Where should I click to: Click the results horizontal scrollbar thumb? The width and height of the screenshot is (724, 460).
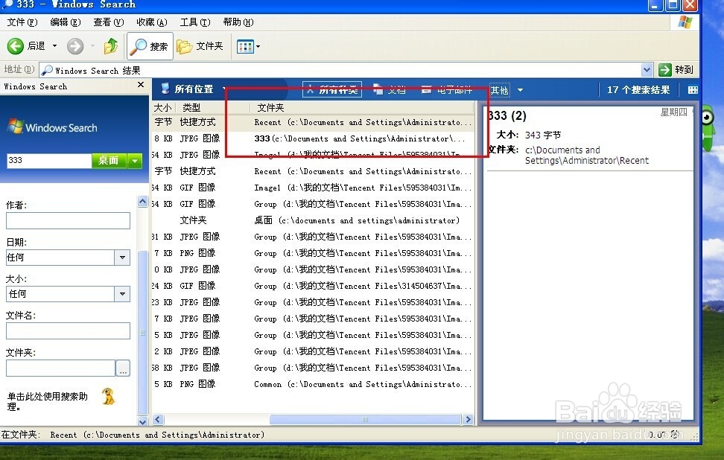tap(365, 419)
